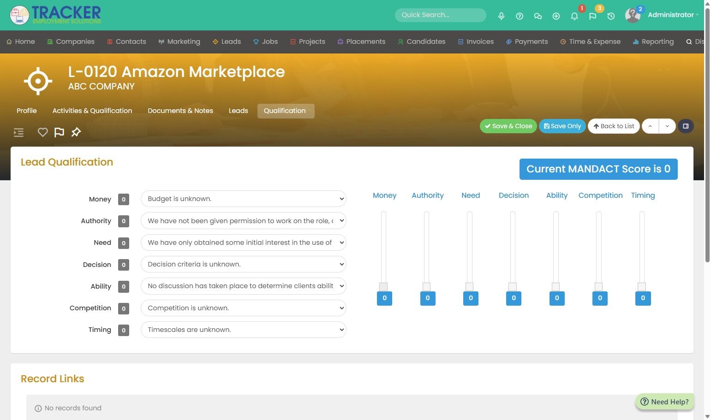Open the Leads menu in navigation bar
This screenshot has width=711, height=420.
227,41
